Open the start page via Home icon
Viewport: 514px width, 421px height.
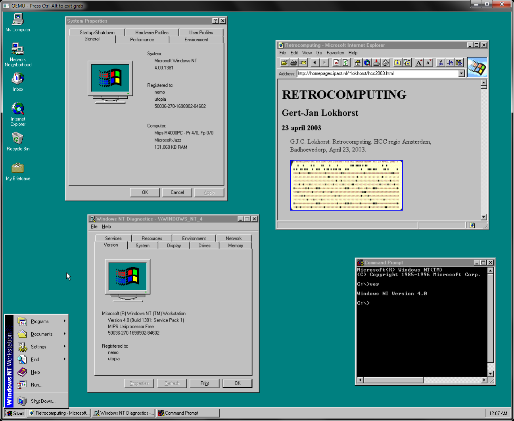point(358,62)
